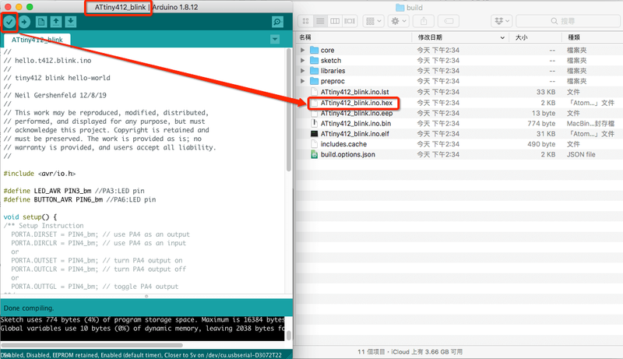Expand the libraries folder disclosure triangle

coord(303,71)
